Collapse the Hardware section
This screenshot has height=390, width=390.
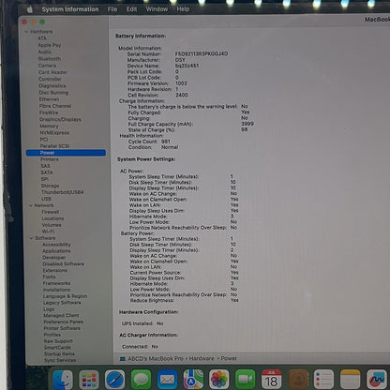(26, 32)
